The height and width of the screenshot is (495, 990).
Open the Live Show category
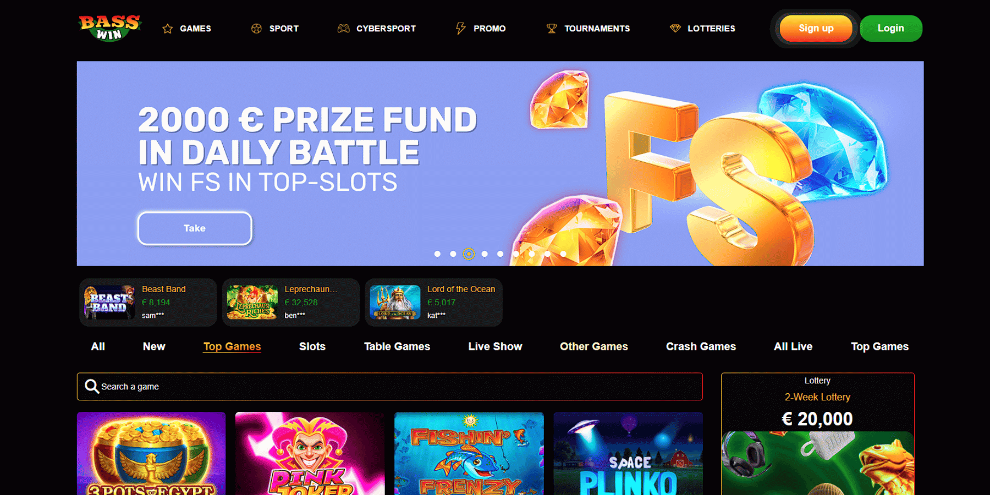coord(495,346)
